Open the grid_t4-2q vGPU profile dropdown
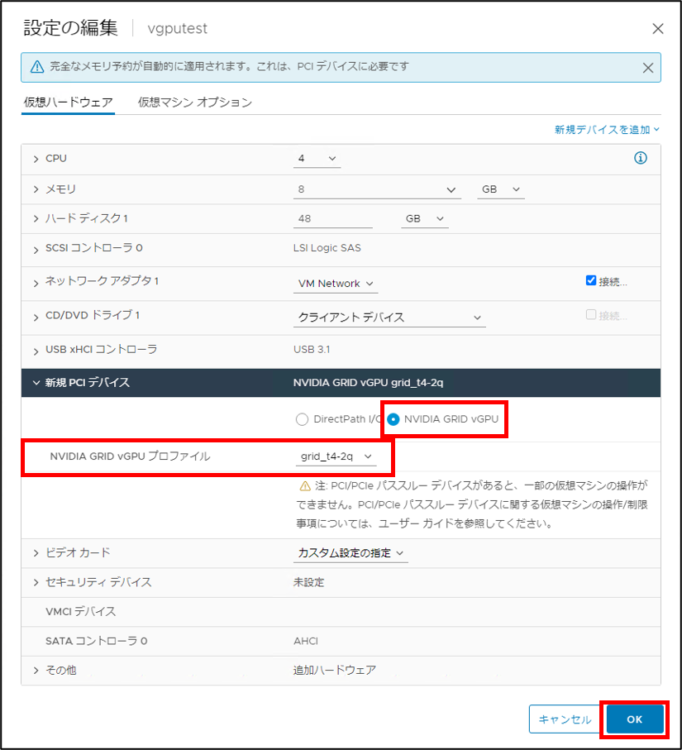 click(x=336, y=456)
